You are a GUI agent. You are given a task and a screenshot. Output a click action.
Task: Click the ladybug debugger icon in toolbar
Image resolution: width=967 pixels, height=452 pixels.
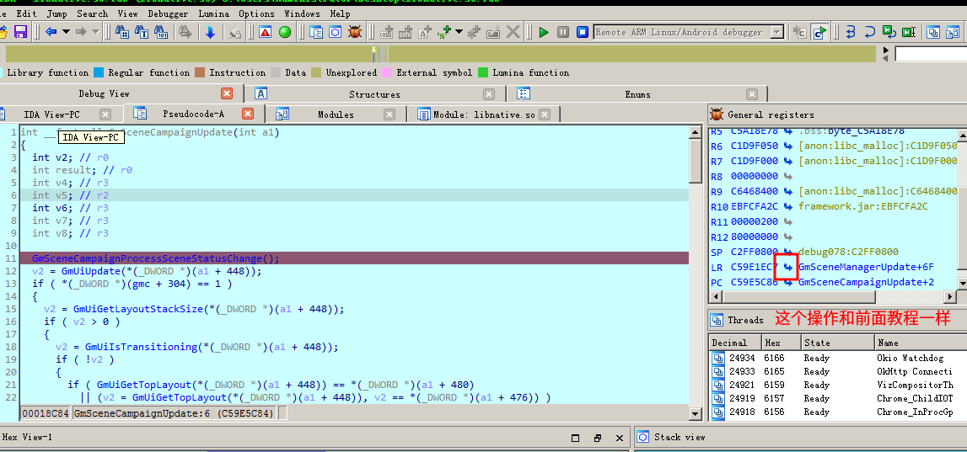point(355,32)
